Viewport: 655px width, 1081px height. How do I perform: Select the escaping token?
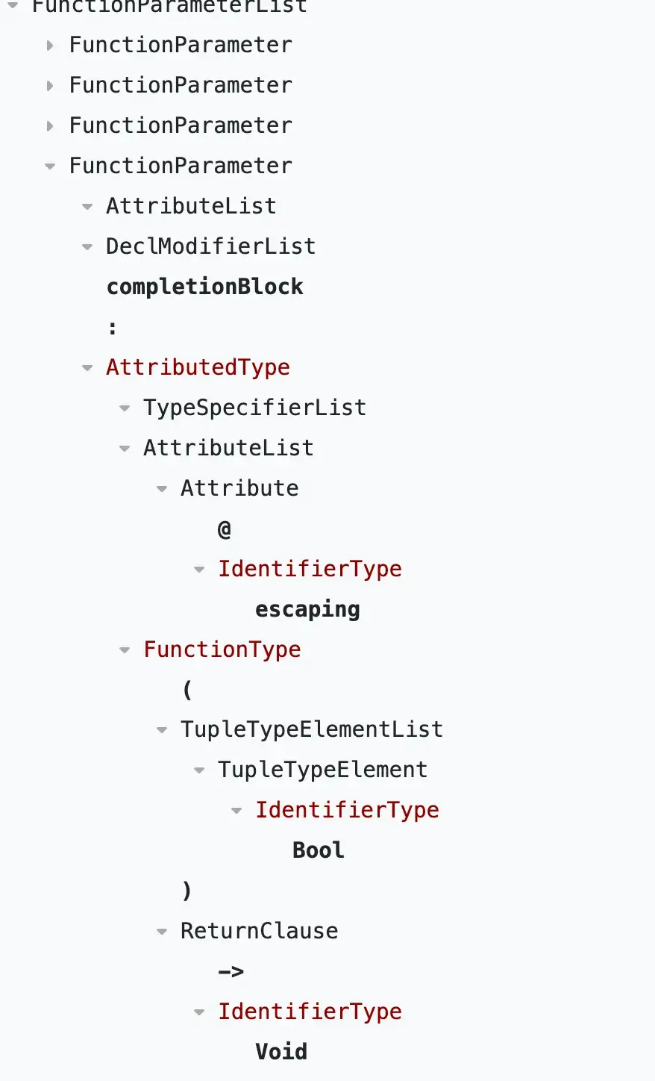tap(307, 609)
